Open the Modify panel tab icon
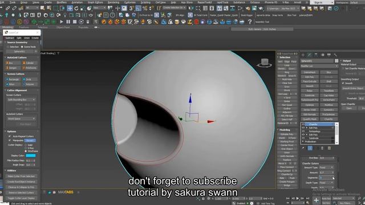 pos(309,55)
